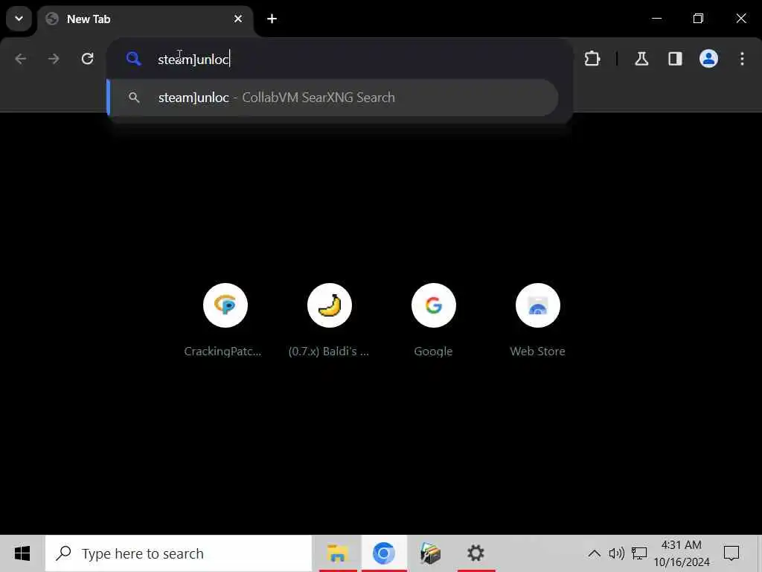
Task: Open the Google shortcut tile
Action: pyautogui.click(x=434, y=321)
